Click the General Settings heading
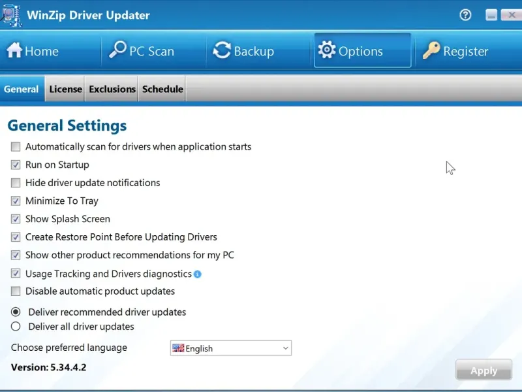Image resolution: width=522 pixels, height=392 pixels. pyautogui.click(x=67, y=125)
